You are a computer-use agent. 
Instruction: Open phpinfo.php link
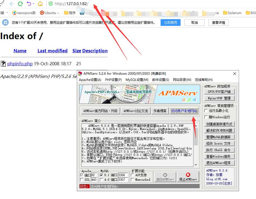tap(20, 64)
